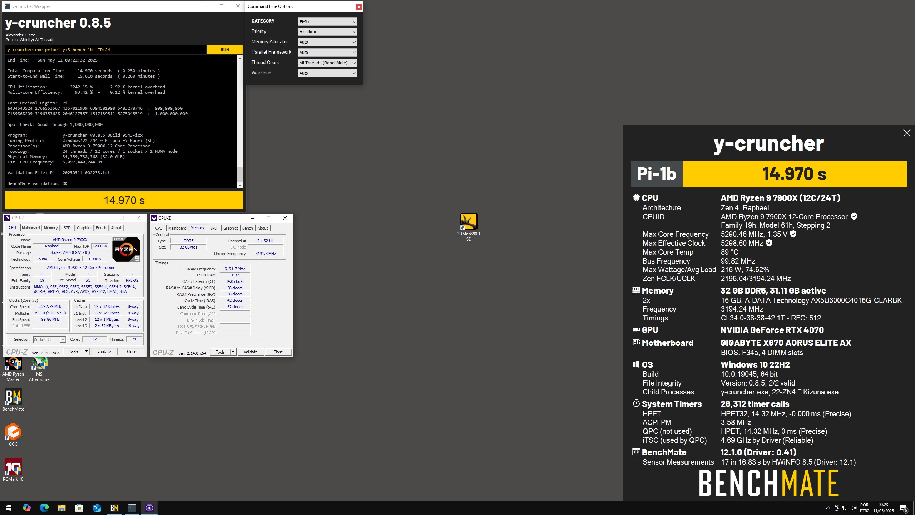Viewport: 915px width, 515px height.
Task: Open the 3DMark2001 SE desktop shortcut
Action: [x=468, y=227]
